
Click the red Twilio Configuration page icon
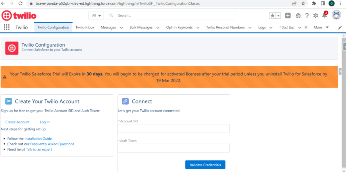12,48
